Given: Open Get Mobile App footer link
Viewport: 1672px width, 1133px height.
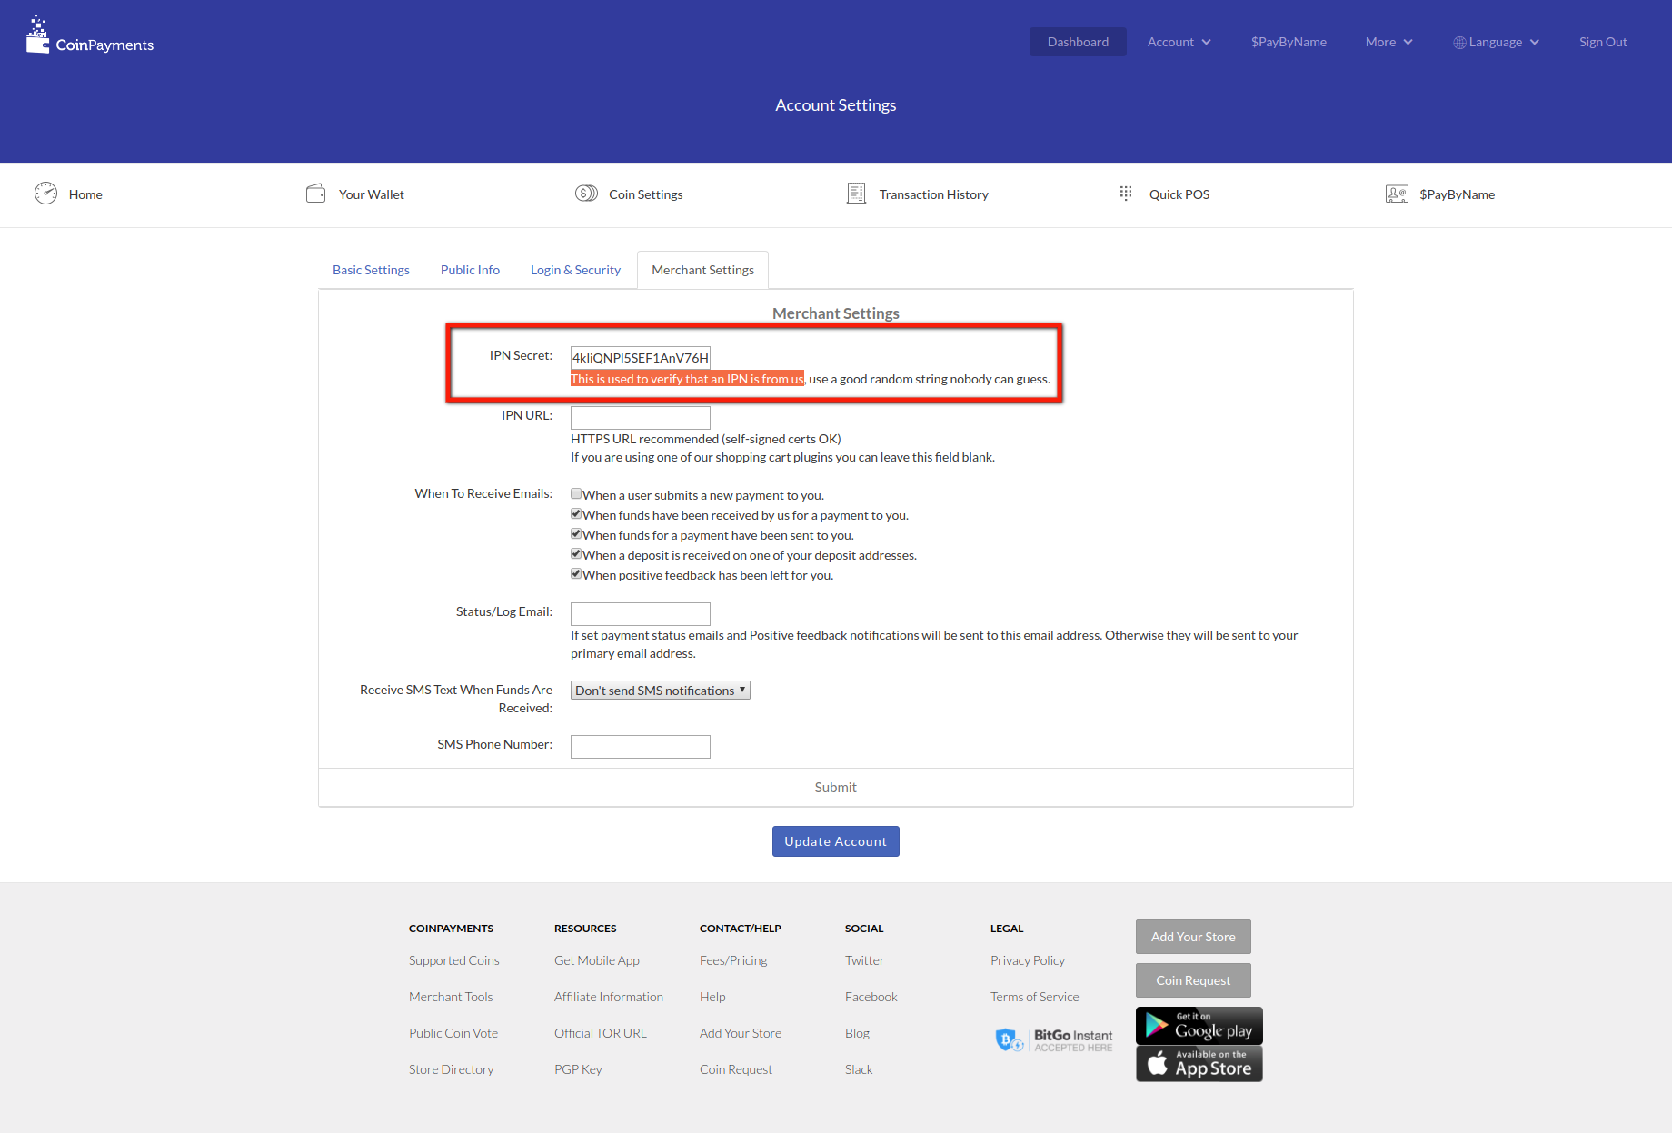Looking at the screenshot, I should coord(597,960).
